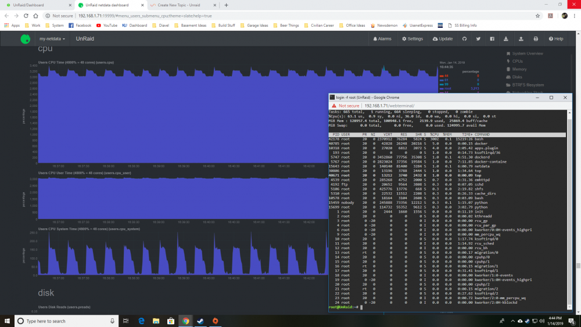
Task: Open the Chrome three-dot menu
Action: [x=575, y=16]
